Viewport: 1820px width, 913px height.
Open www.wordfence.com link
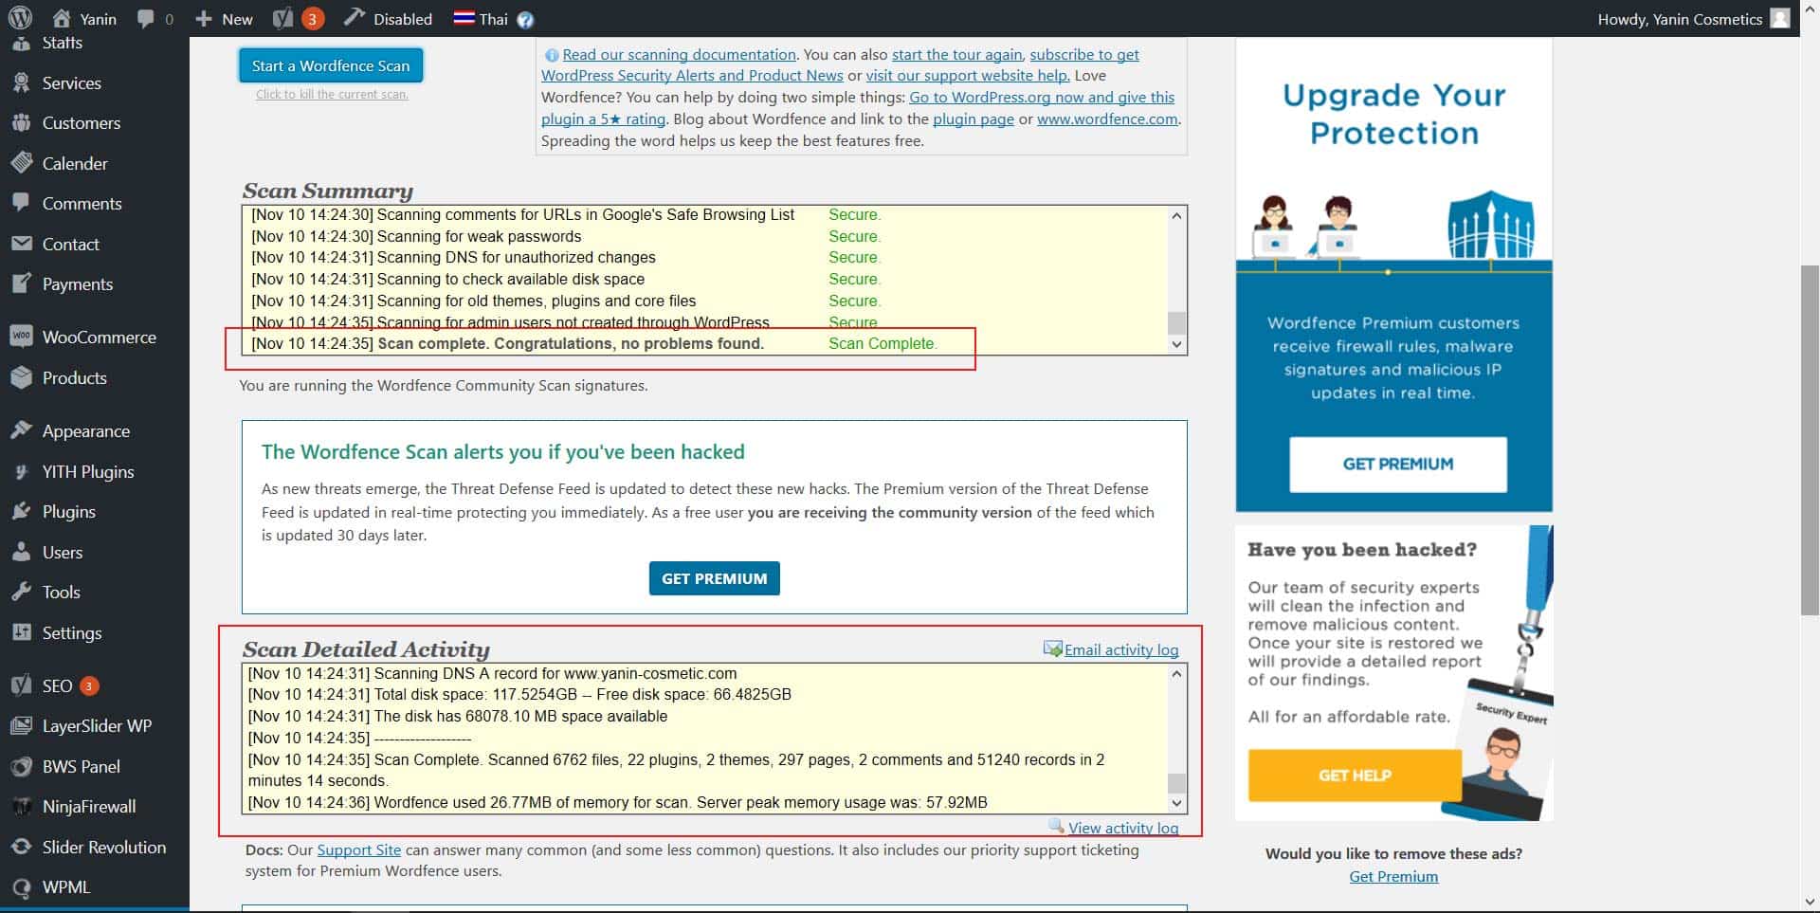click(x=1107, y=119)
